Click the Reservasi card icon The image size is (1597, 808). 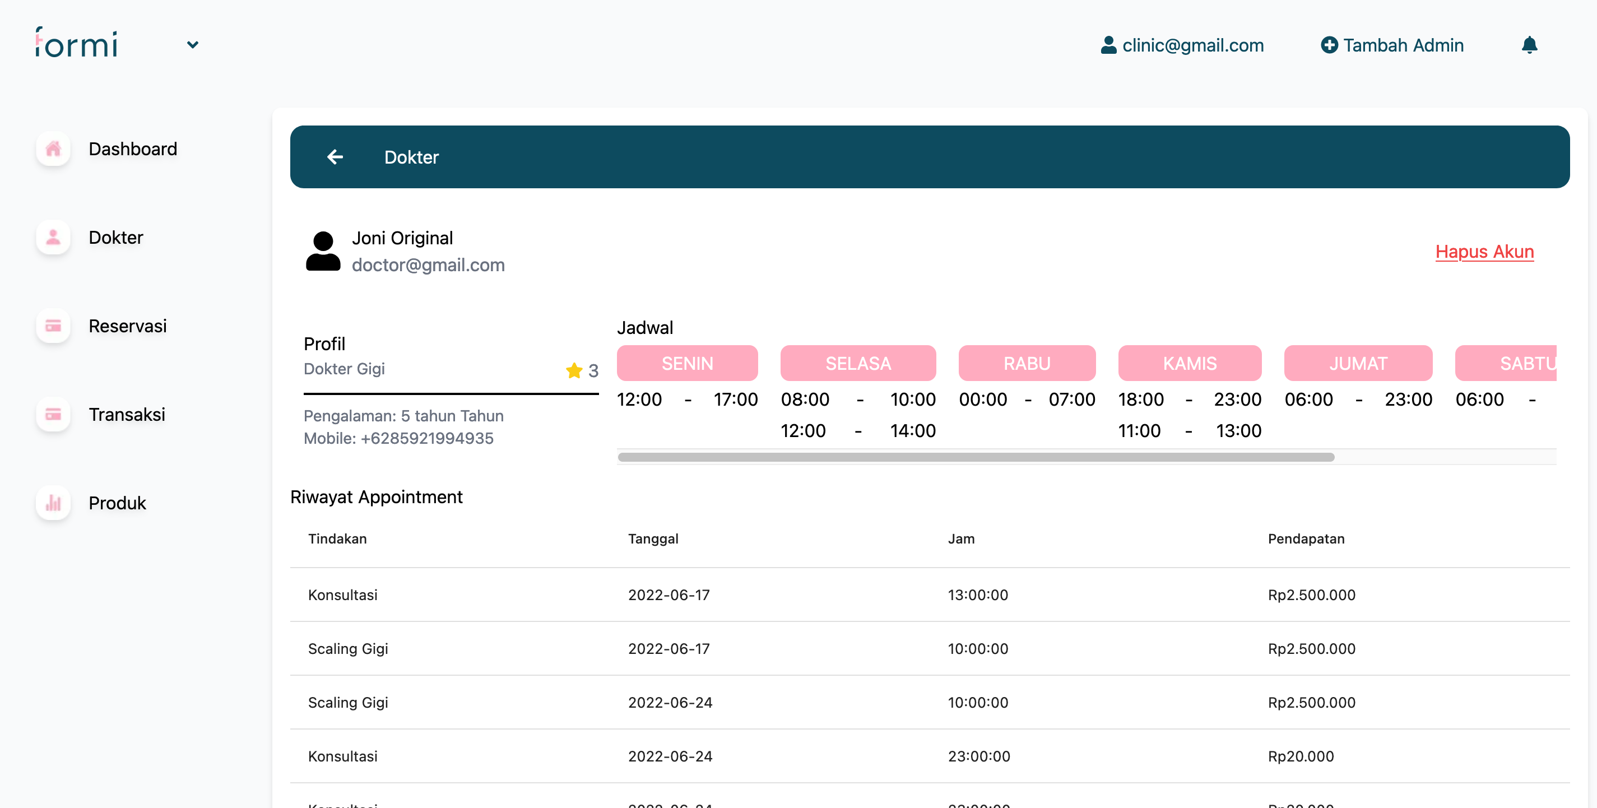[x=53, y=326]
